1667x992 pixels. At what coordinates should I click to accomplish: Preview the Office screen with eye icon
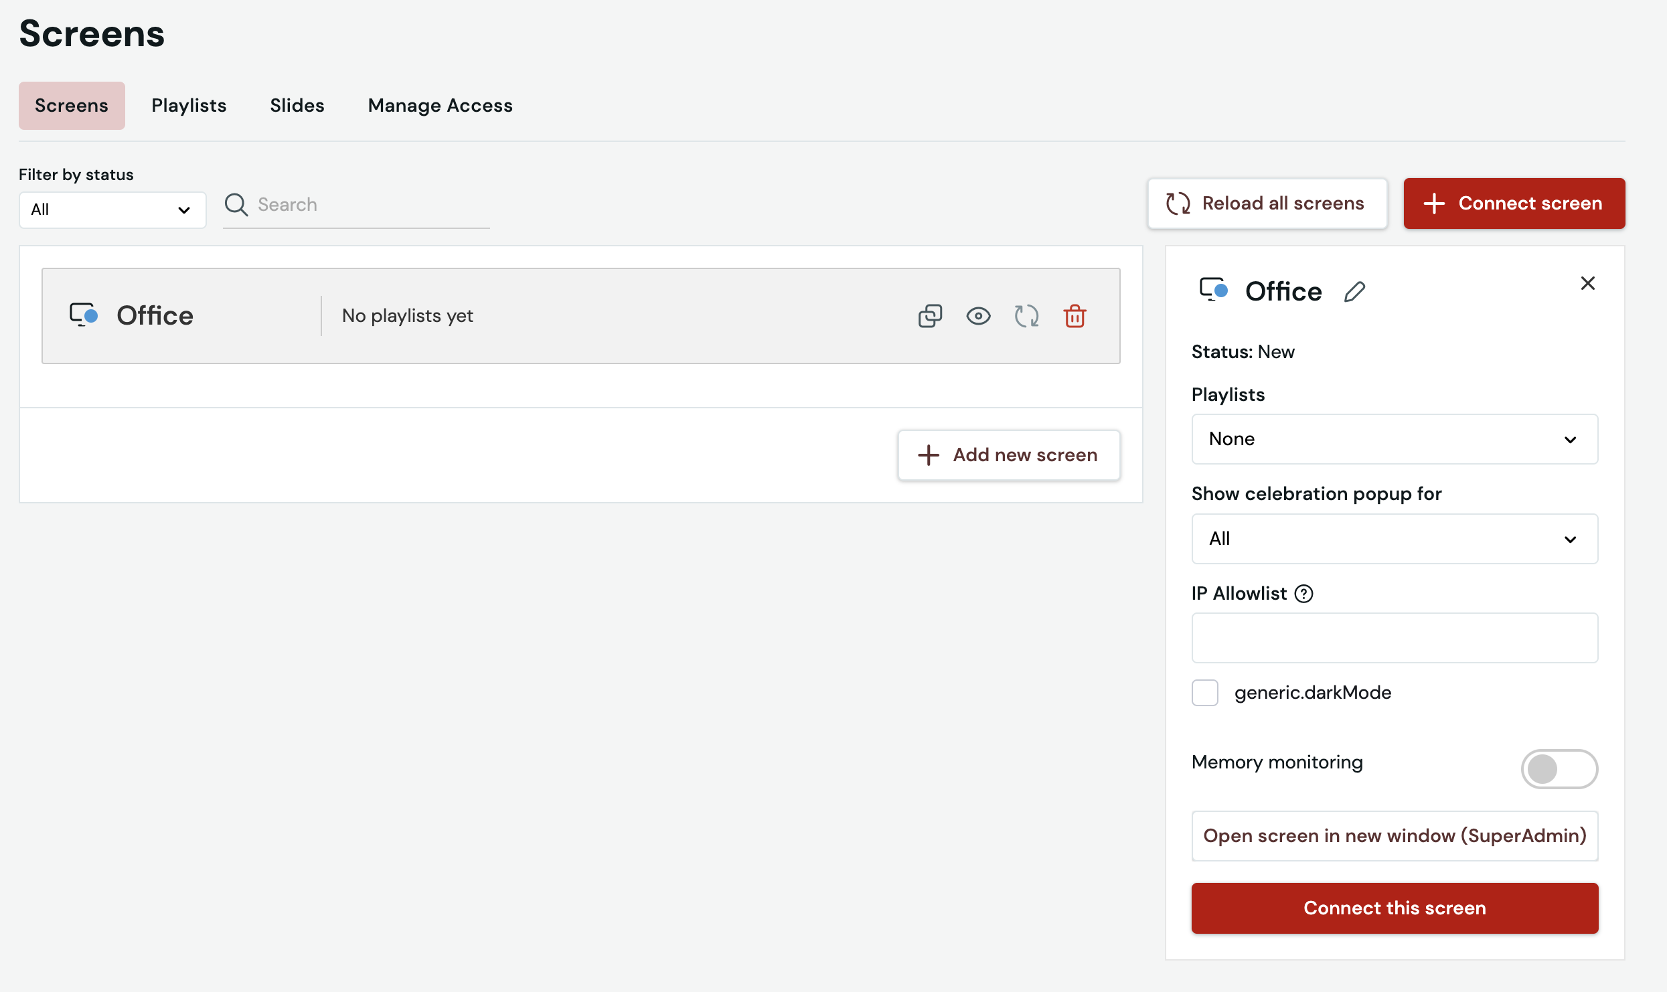(x=978, y=316)
